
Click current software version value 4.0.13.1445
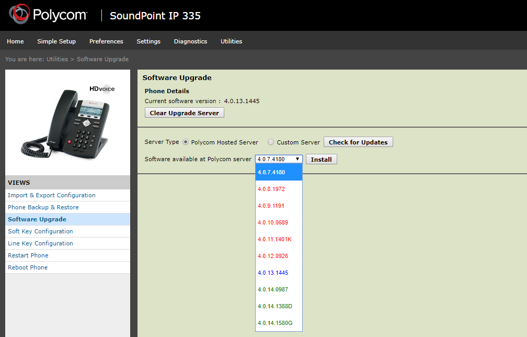coord(242,101)
